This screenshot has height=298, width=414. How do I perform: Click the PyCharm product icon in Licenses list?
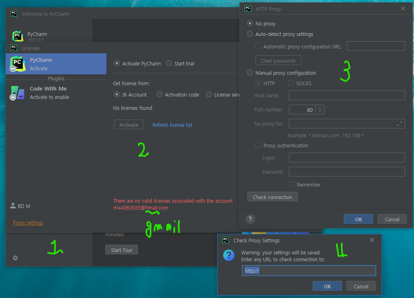(x=18, y=64)
